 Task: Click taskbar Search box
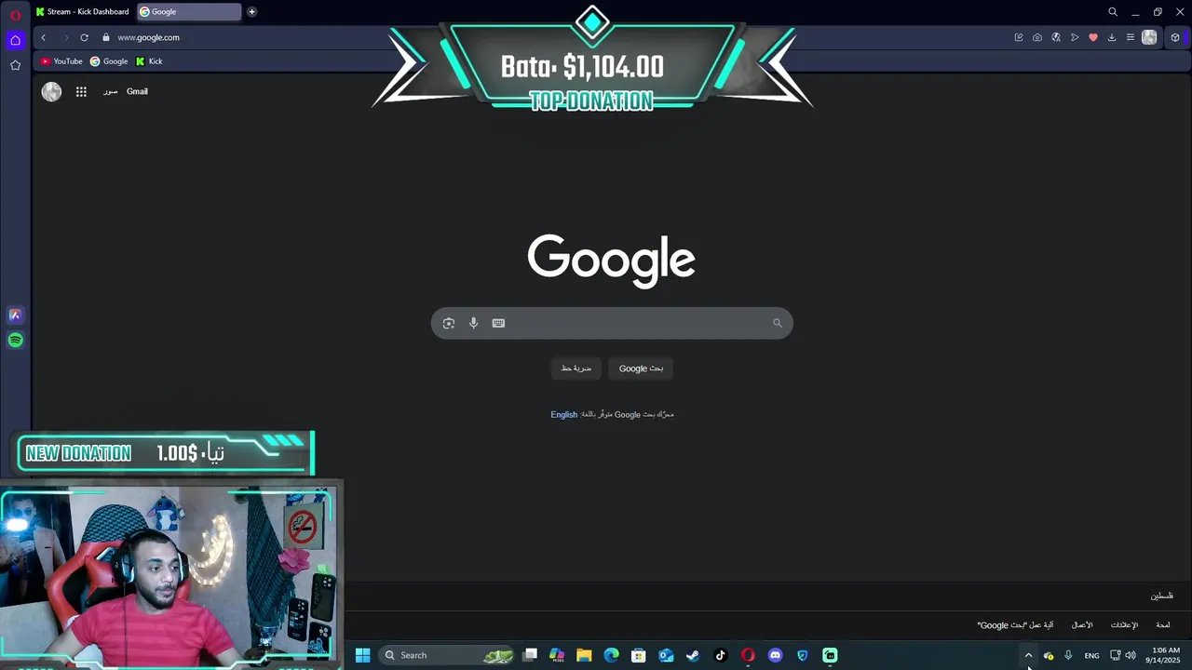click(x=448, y=655)
